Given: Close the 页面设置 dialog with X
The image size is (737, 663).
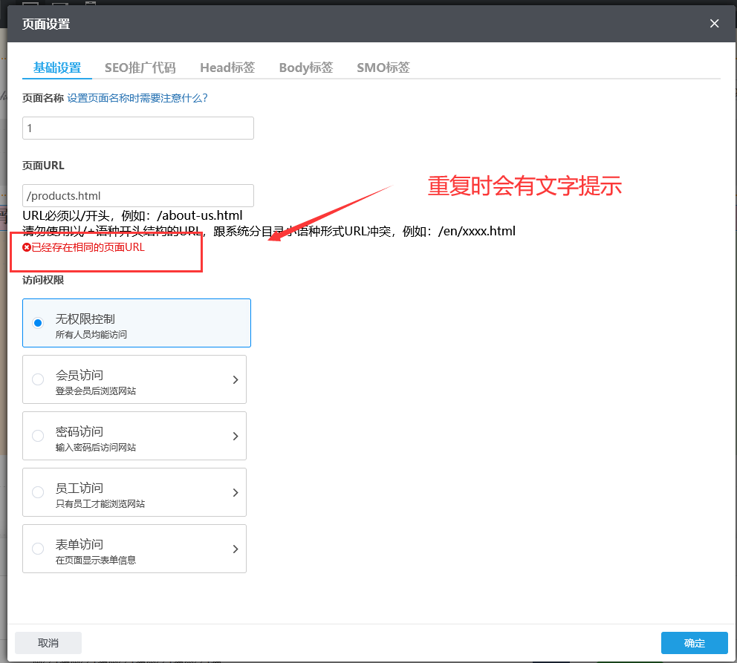Looking at the screenshot, I should point(714,24).
